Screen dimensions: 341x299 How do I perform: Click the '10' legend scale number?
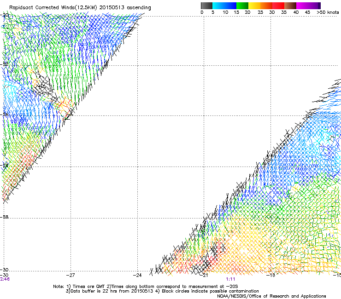click(x=225, y=12)
